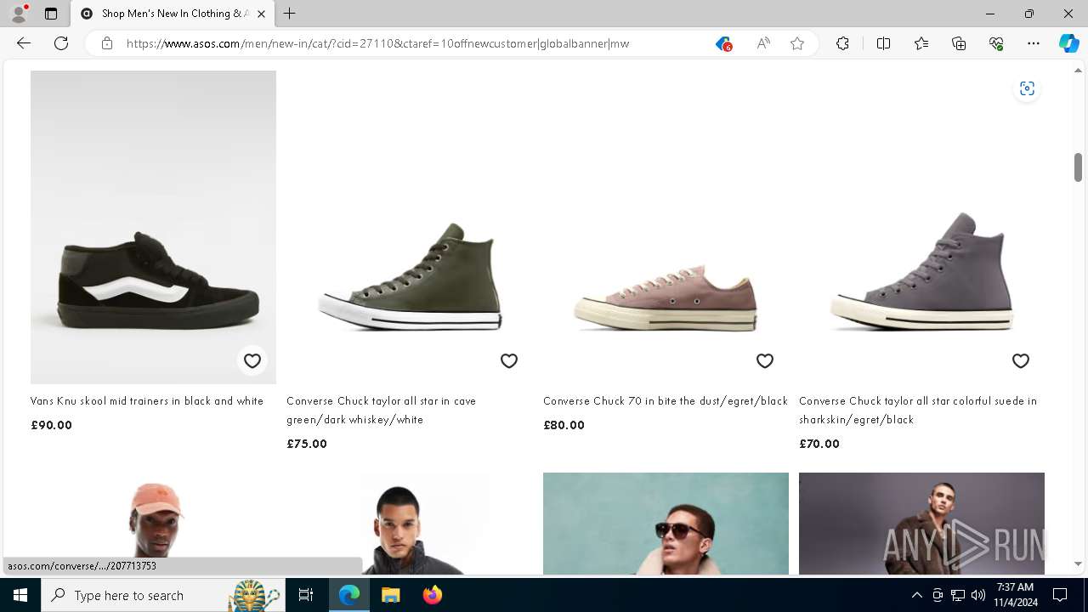The width and height of the screenshot is (1088, 612).
Task: Click scrollbar down arrow
Action: [1078, 564]
